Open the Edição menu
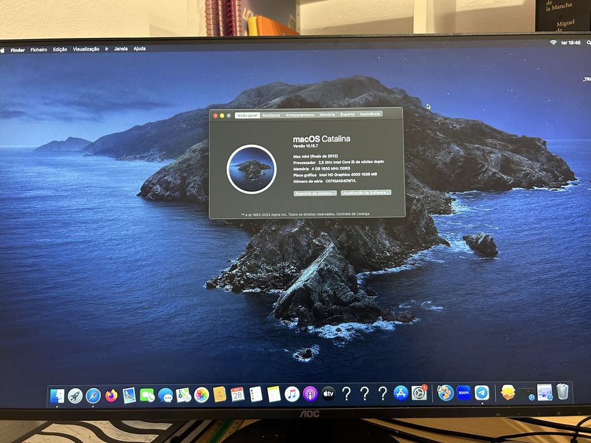 point(60,49)
